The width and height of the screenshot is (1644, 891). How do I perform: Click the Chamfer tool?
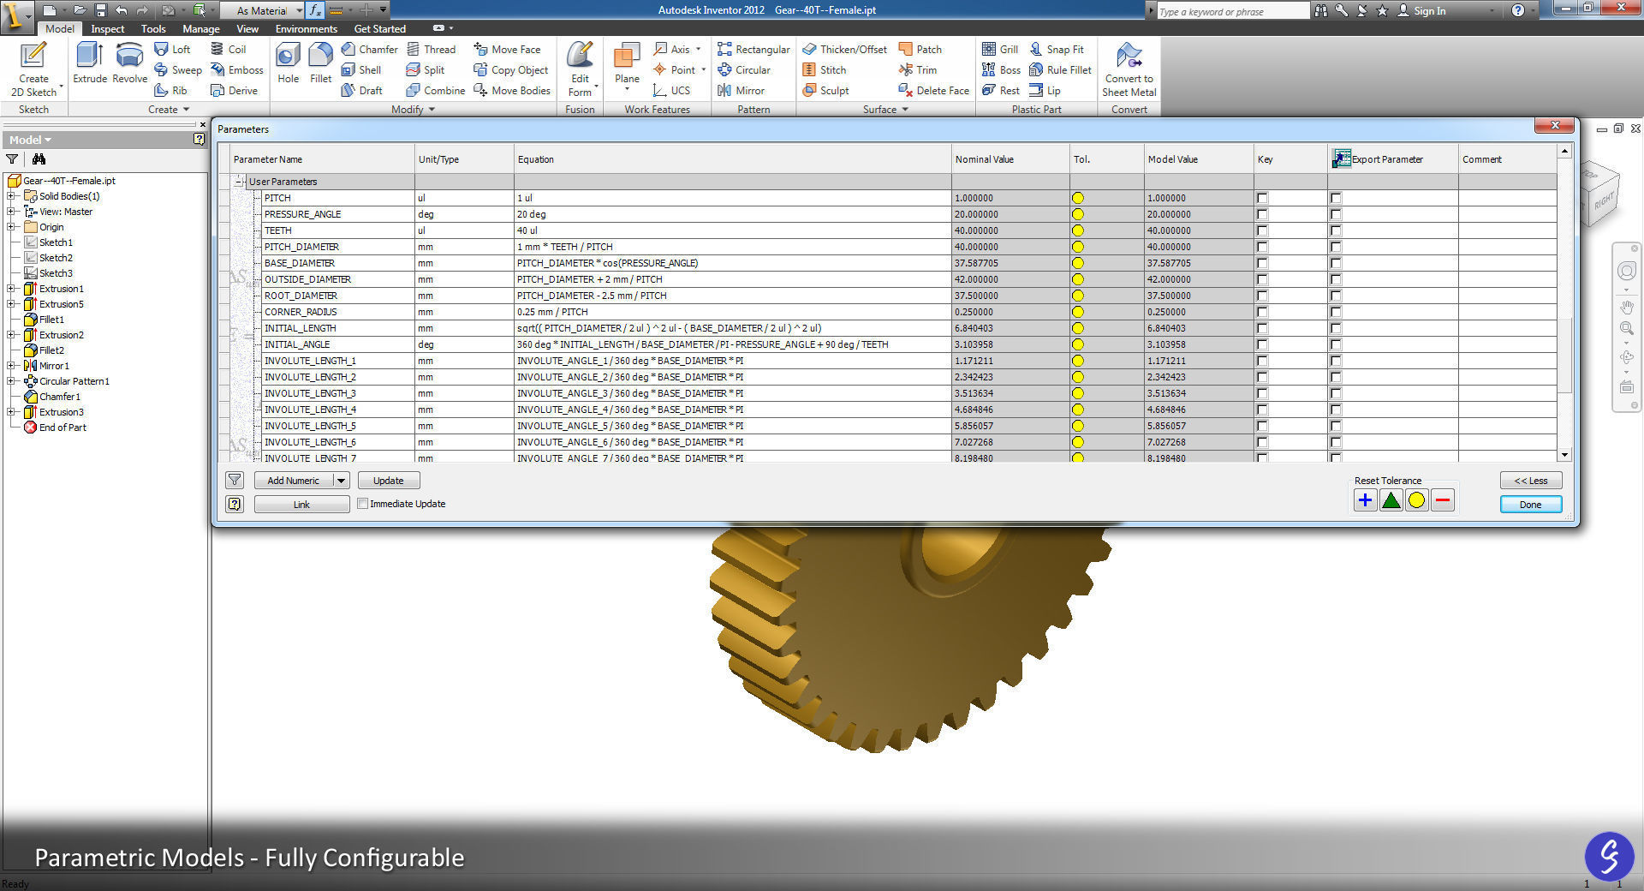[369, 50]
